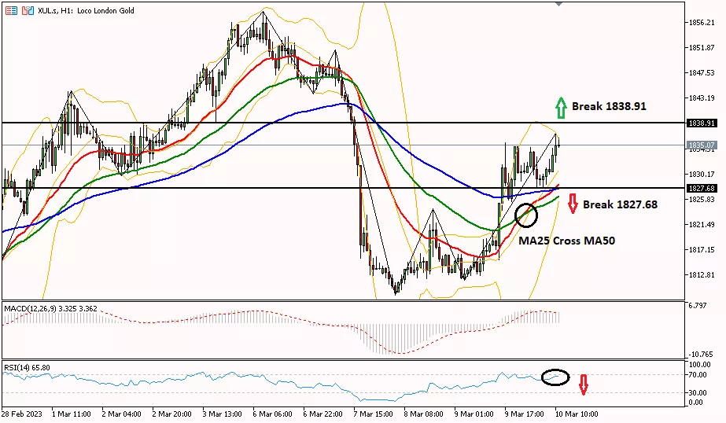Click the 70.00 RSI level label
The width and height of the screenshot is (726, 423).
point(698,375)
